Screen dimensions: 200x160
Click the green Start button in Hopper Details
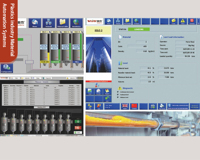tap(78, 121)
